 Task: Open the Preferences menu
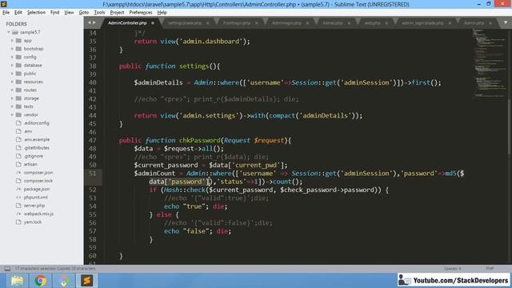coord(141,13)
